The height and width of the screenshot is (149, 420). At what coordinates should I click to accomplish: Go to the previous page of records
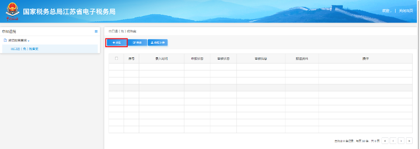393,141
